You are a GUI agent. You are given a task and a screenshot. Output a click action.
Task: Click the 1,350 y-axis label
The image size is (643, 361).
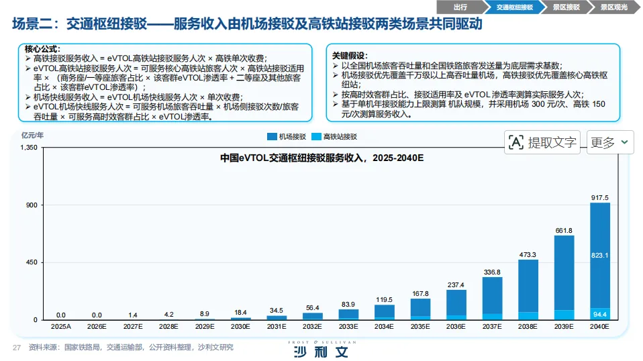tap(29, 147)
